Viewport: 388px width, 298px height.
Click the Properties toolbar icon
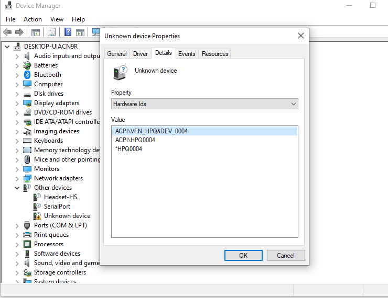tap(51, 32)
